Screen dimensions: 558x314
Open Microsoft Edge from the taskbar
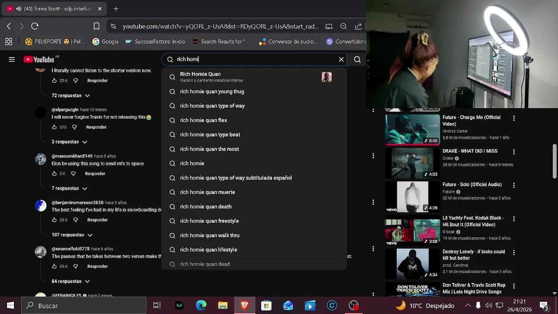tap(201, 306)
